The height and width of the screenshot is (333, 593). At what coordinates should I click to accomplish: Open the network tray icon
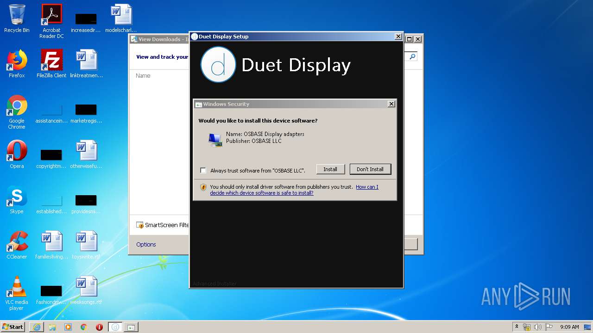[x=526, y=327]
